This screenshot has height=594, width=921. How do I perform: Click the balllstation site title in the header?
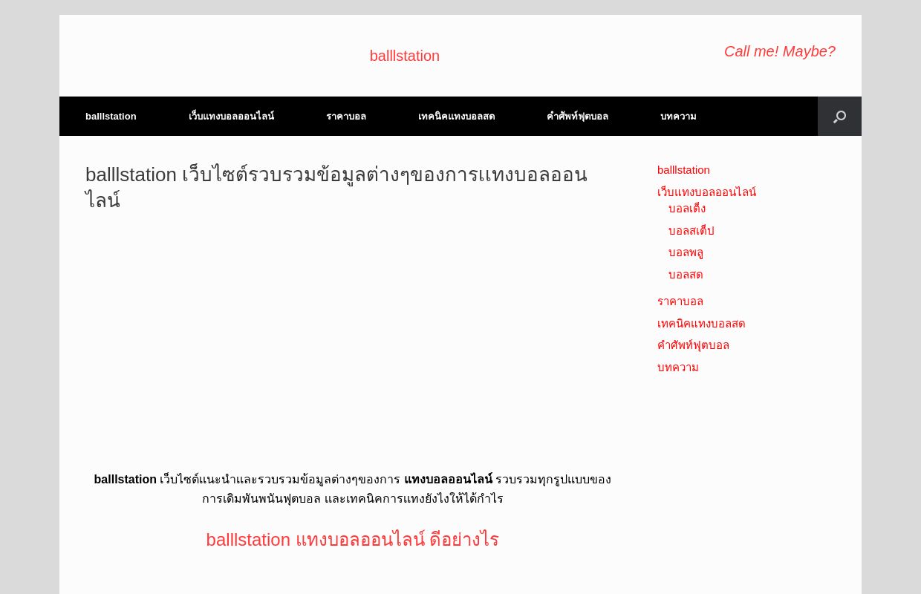pos(404,56)
